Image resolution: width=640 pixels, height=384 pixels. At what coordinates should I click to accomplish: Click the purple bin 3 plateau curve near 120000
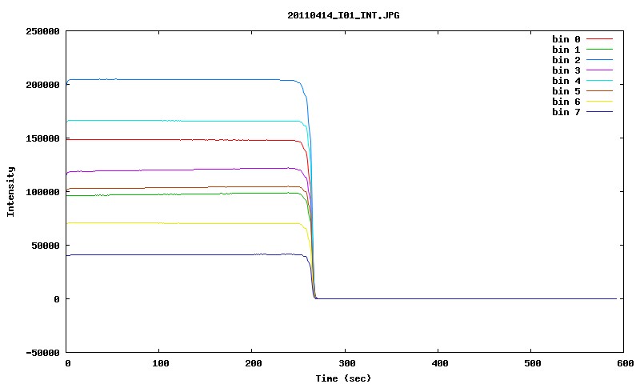tap(184, 170)
